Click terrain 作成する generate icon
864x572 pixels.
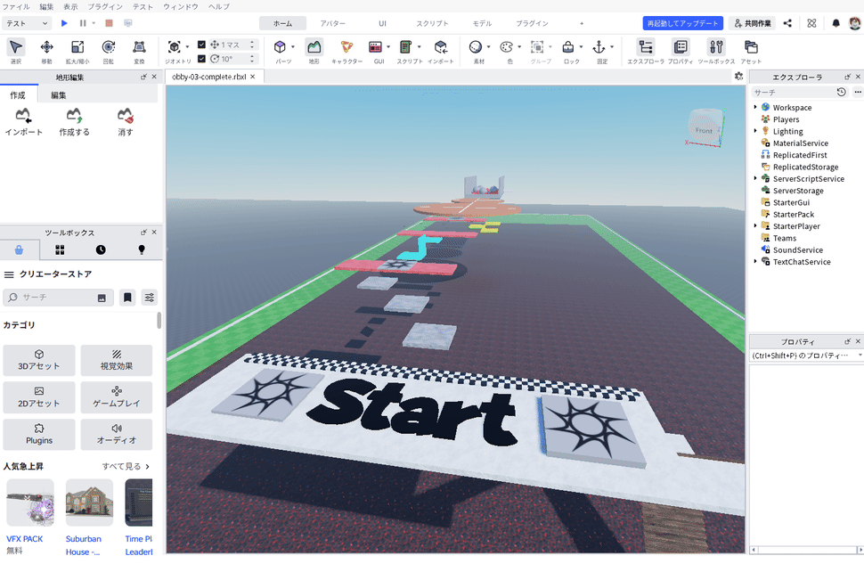click(75, 116)
